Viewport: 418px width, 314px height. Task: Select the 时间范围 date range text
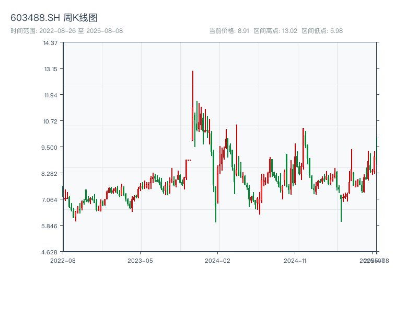click(66, 31)
